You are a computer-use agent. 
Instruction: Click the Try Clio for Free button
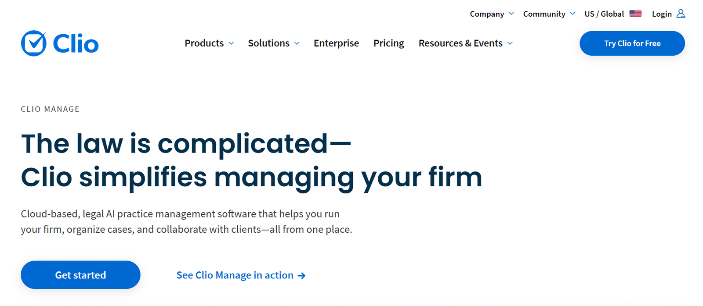click(x=632, y=43)
